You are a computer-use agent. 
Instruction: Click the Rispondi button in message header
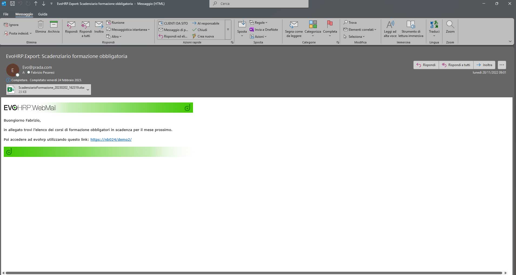[426, 65]
